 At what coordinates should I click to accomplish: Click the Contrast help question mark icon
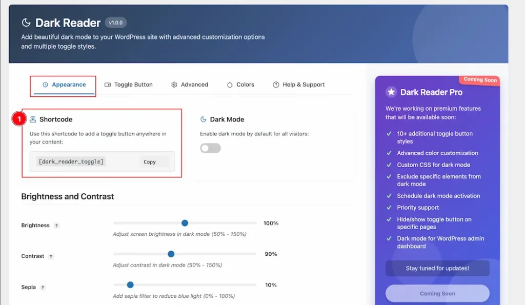(x=51, y=256)
